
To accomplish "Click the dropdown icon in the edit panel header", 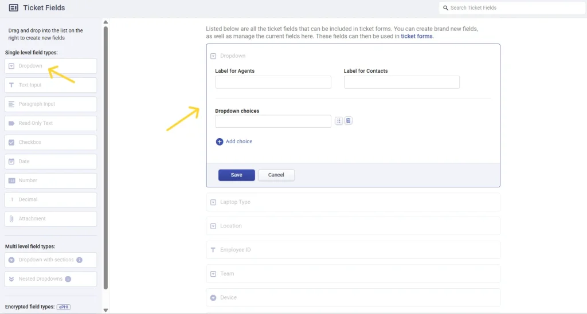I will coord(213,56).
